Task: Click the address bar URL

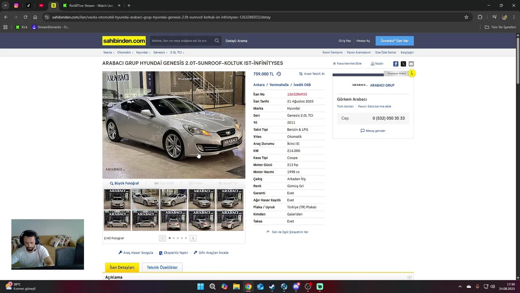Action: tap(161, 17)
